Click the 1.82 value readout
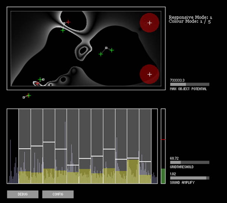227x203 pixels. pos(173,174)
